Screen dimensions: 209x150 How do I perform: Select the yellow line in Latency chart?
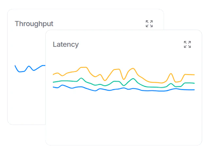point(114,70)
